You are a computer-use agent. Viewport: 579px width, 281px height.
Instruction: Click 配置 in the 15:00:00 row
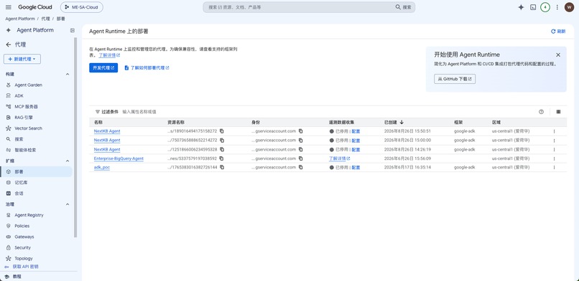click(x=356, y=140)
